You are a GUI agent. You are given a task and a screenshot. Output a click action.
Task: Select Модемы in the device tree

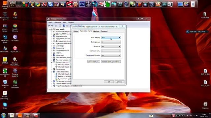59,53
